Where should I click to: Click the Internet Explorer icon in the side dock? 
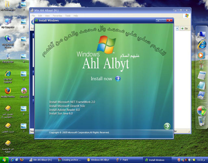click(201, 44)
